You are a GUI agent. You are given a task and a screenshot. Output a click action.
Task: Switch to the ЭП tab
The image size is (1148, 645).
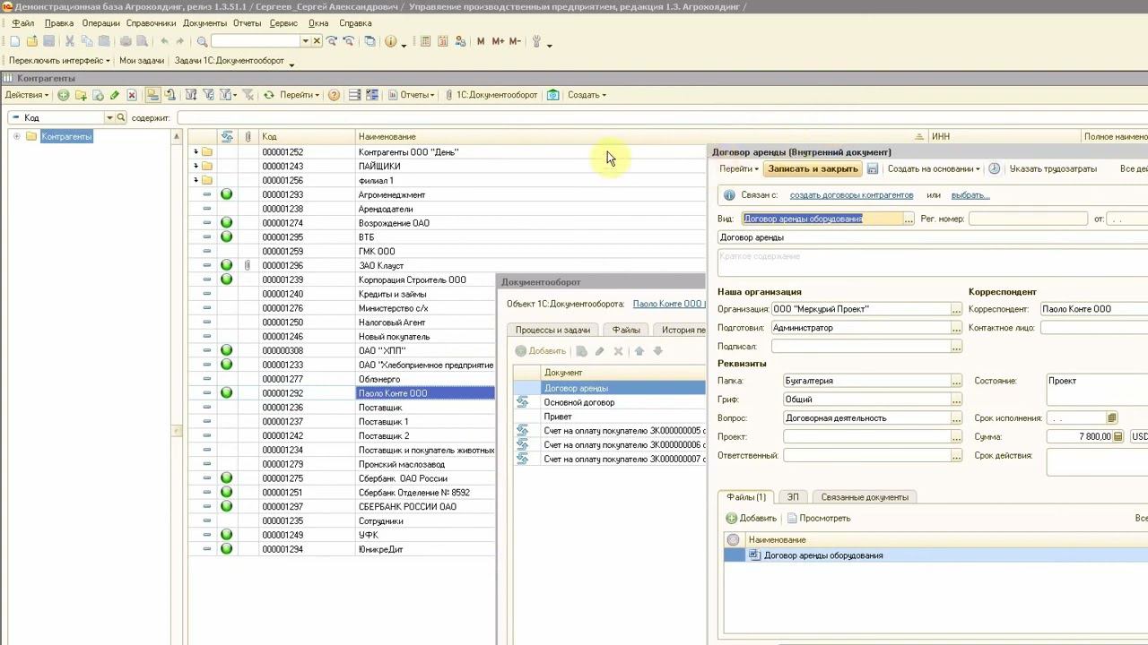pos(793,497)
